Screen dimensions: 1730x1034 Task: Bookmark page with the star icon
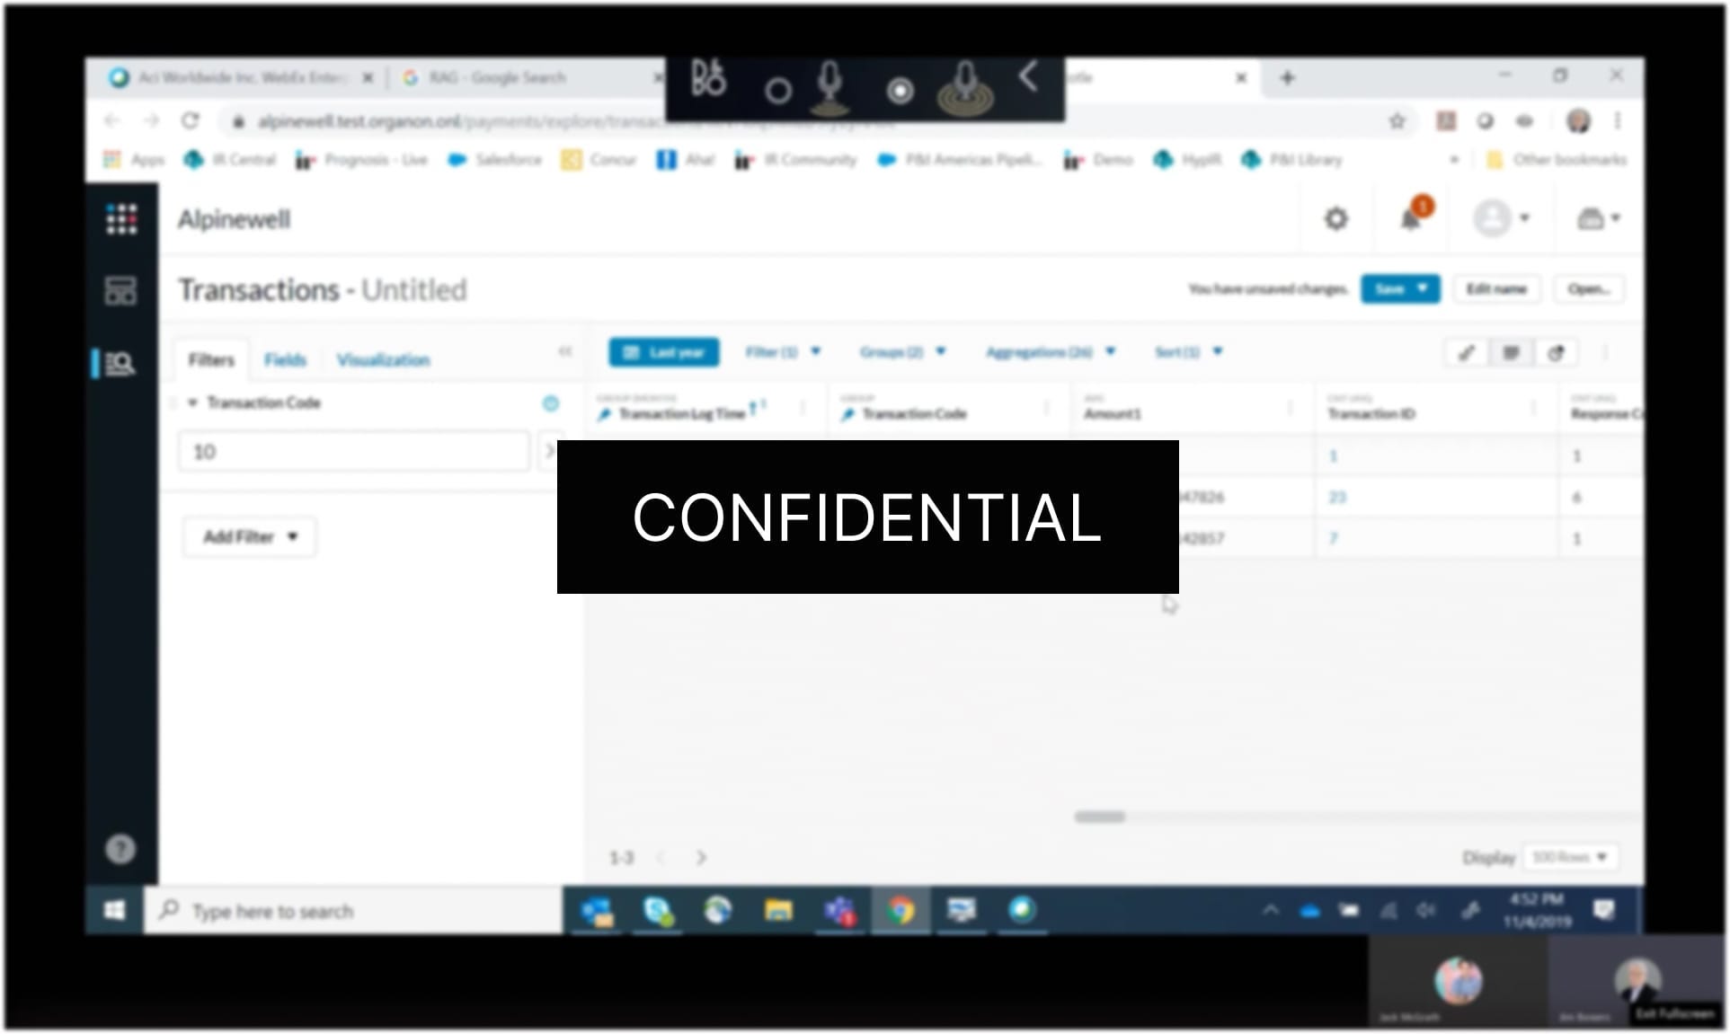(1397, 120)
